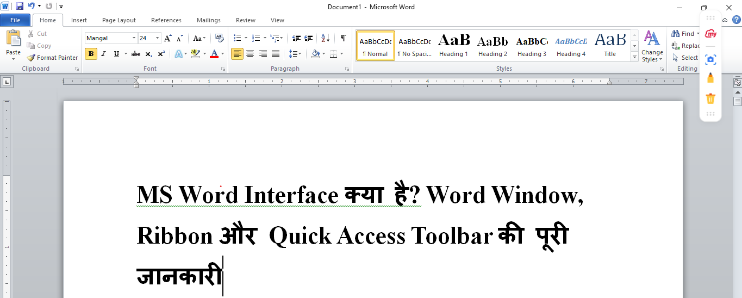Open the font size 24 dropdown
The image size is (742, 298).
click(158, 38)
